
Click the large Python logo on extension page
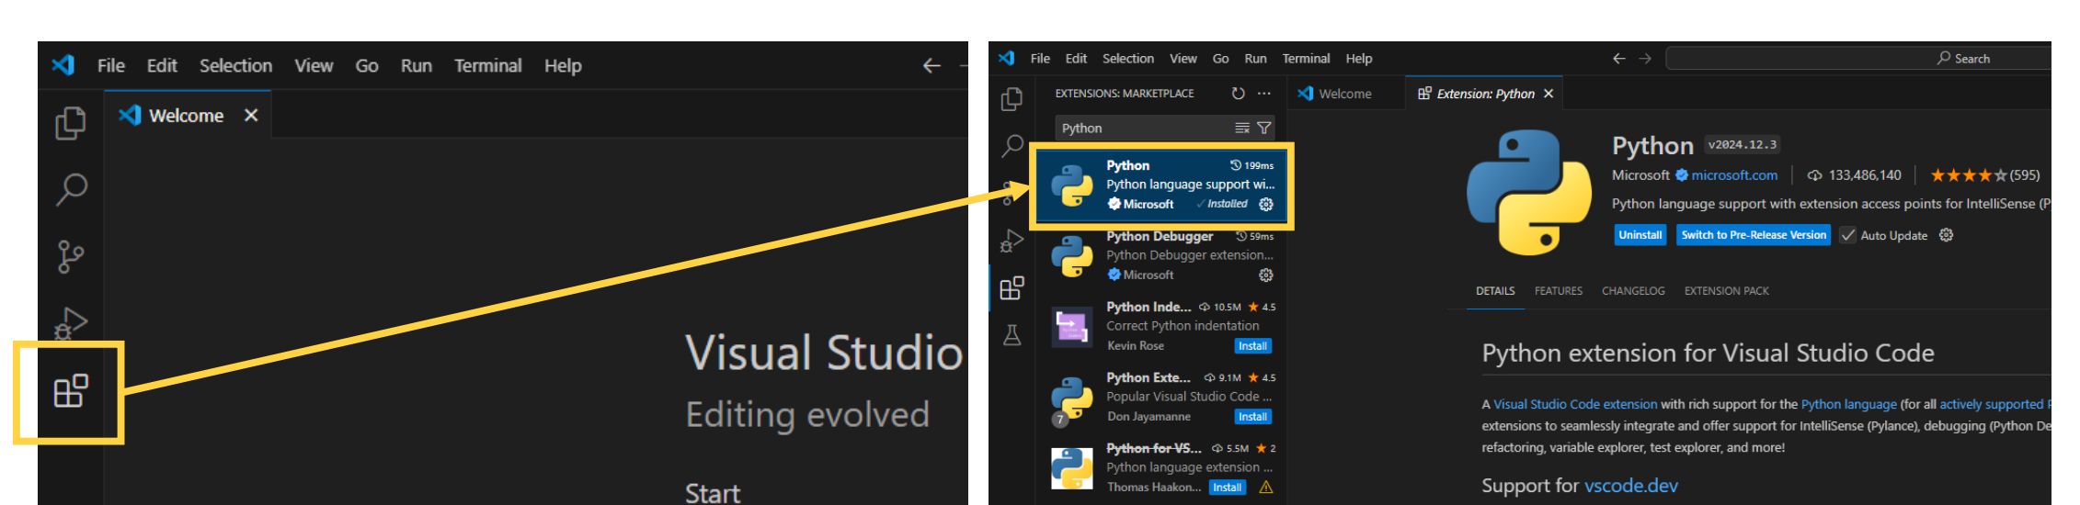[x=1530, y=193]
